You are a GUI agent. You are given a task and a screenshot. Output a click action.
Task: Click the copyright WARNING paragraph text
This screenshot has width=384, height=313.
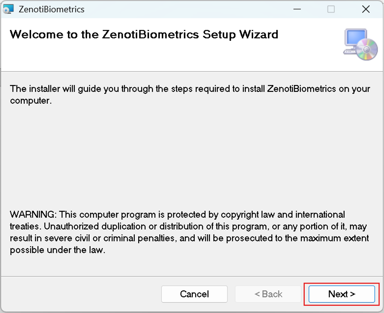pyautogui.click(x=189, y=232)
